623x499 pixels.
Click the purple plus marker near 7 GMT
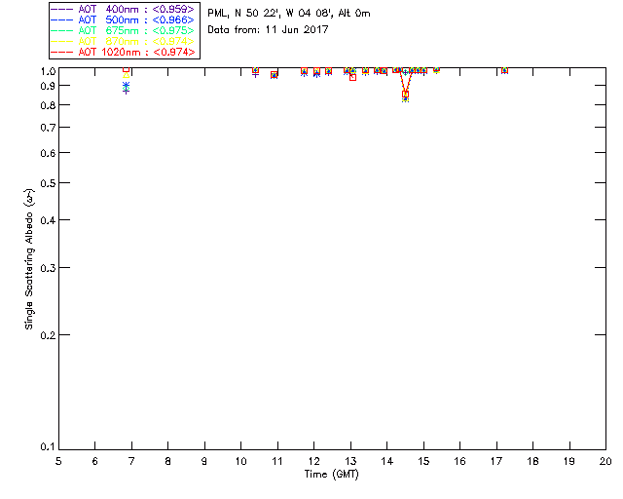(126, 92)
